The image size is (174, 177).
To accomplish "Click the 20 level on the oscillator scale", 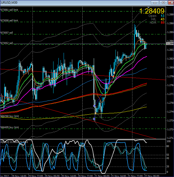I will 168,166.
